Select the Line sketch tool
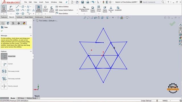 [18, 7]
